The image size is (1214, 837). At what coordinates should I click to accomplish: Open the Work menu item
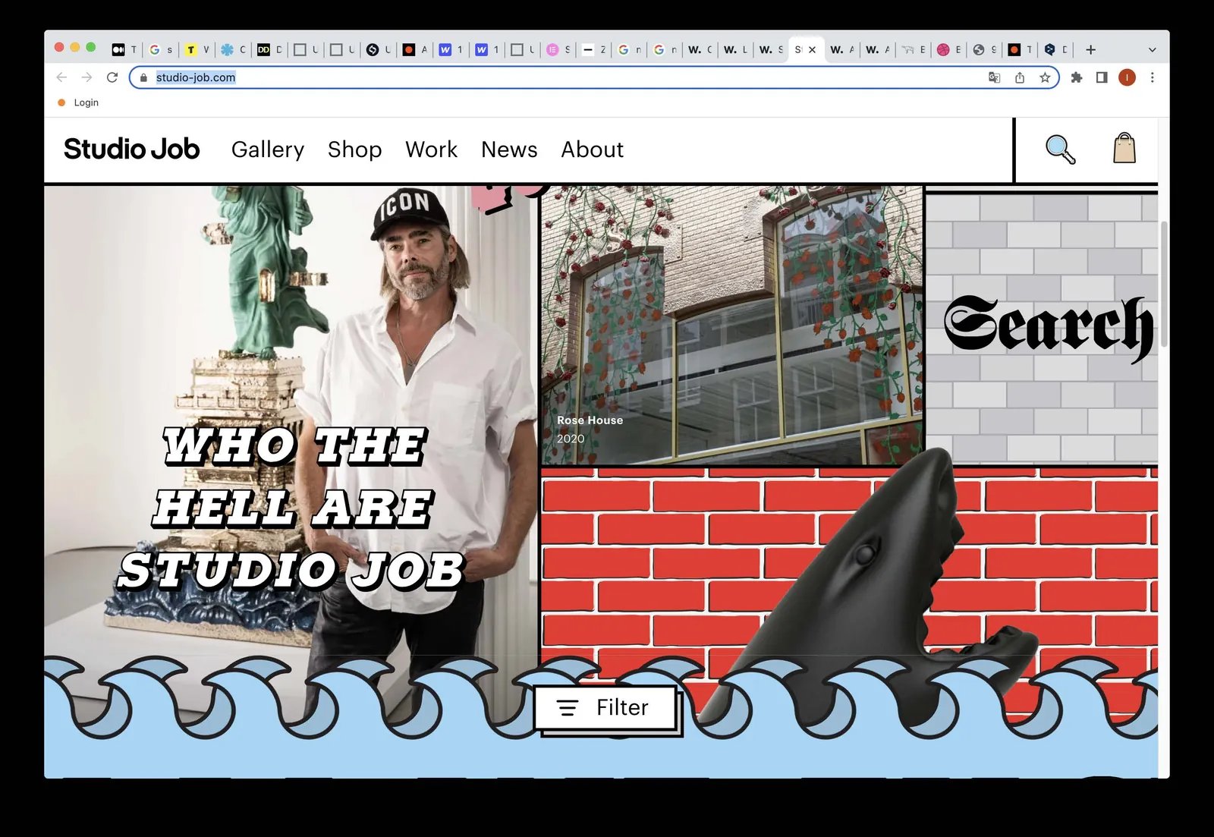(431, 149)
